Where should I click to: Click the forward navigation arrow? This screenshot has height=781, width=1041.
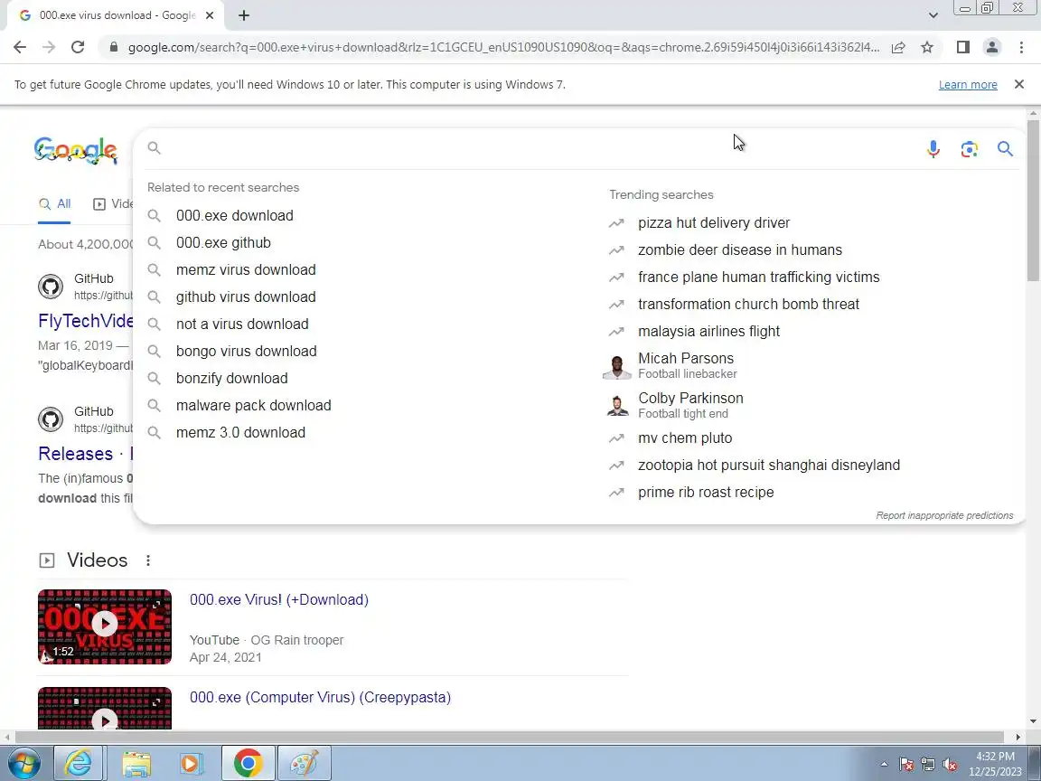(x=49, y=47)
